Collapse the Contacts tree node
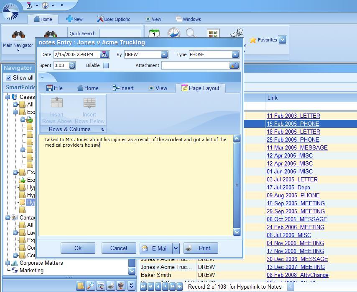 (8, 217)
